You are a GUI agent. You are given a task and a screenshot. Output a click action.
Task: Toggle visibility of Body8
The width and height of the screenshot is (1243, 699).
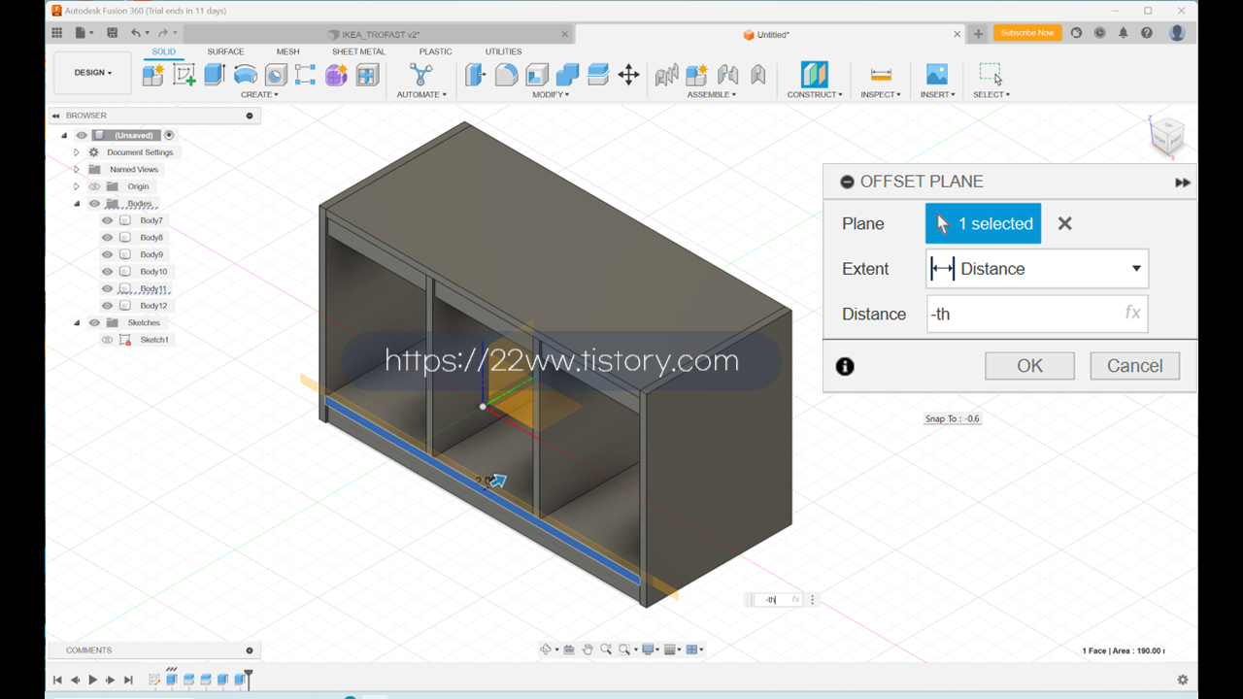[108, 238]
